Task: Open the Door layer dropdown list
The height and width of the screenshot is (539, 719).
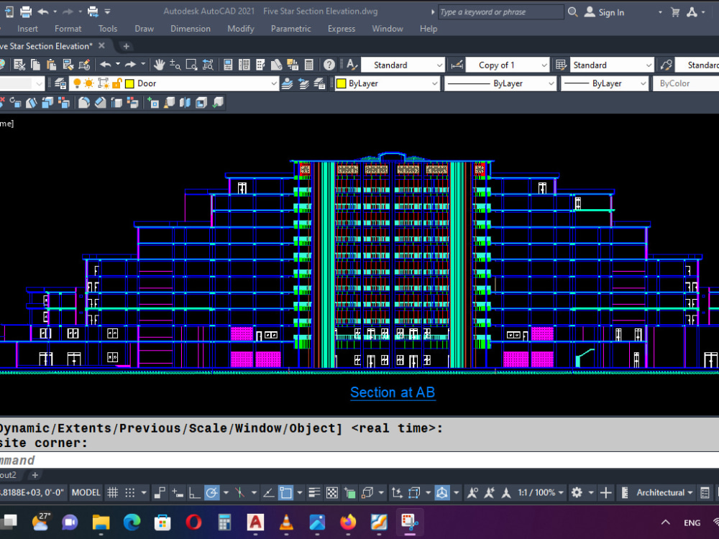Action: coord(275,83)
